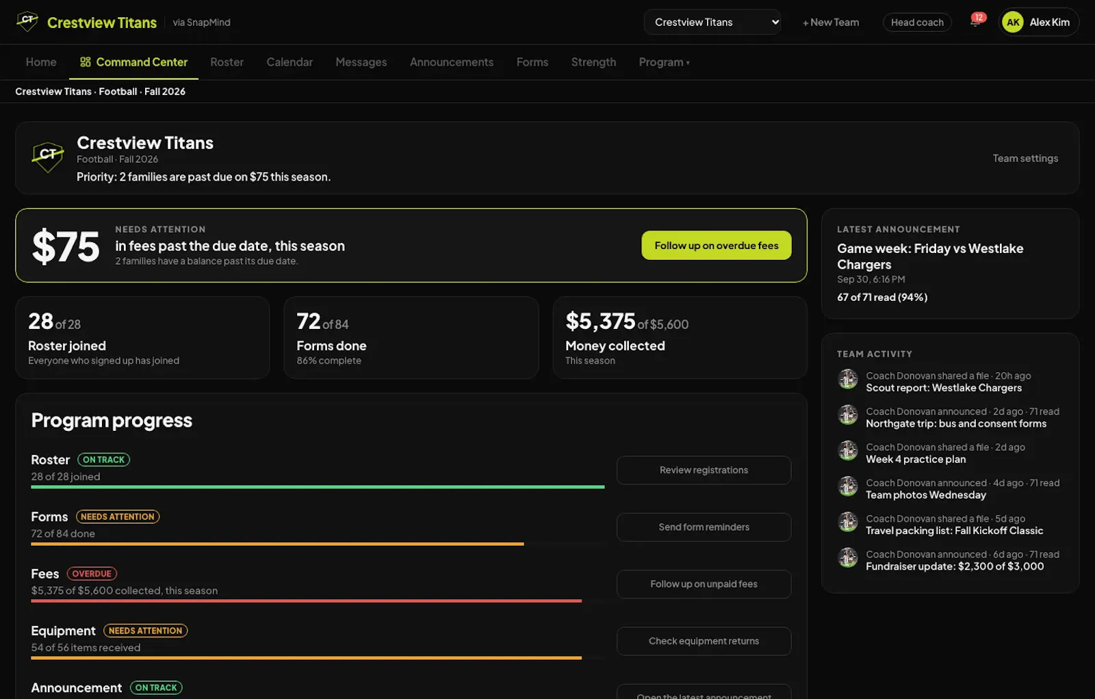Open avatar beside Travel packing list entry

(848, 522)
